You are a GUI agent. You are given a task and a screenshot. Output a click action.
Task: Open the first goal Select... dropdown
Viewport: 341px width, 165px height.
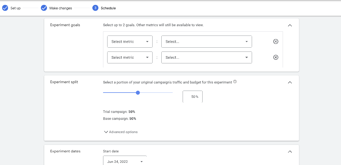click(206, 42)
